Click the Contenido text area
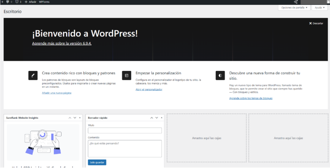Image resolution: width=330 pixels, height=168 pixels. pyautogui.click(x=125, y=148)
